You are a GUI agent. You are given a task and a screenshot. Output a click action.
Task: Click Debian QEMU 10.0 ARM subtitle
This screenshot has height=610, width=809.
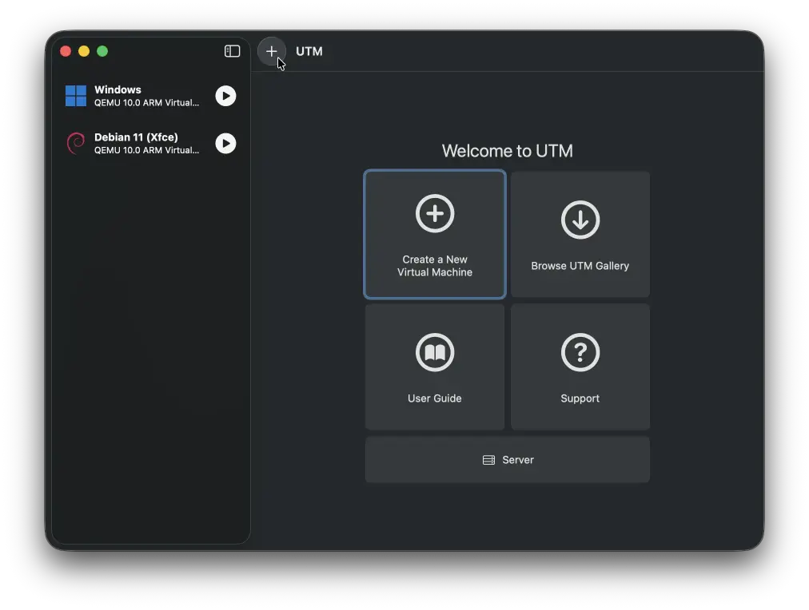coord(146,150)
